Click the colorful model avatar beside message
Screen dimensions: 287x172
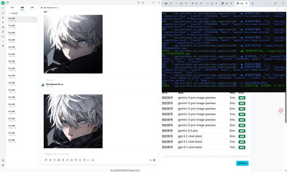(43, 85)
